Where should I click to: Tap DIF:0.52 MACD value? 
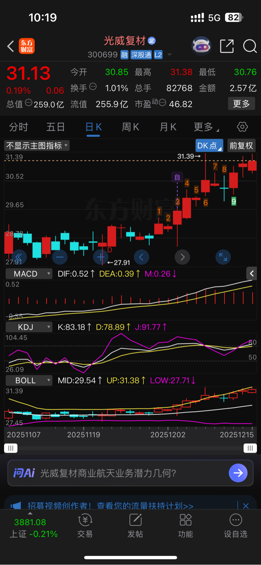[76, 274]
